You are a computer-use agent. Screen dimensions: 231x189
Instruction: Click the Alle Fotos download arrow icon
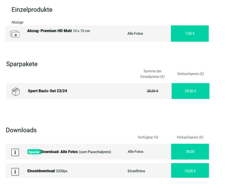15,152
